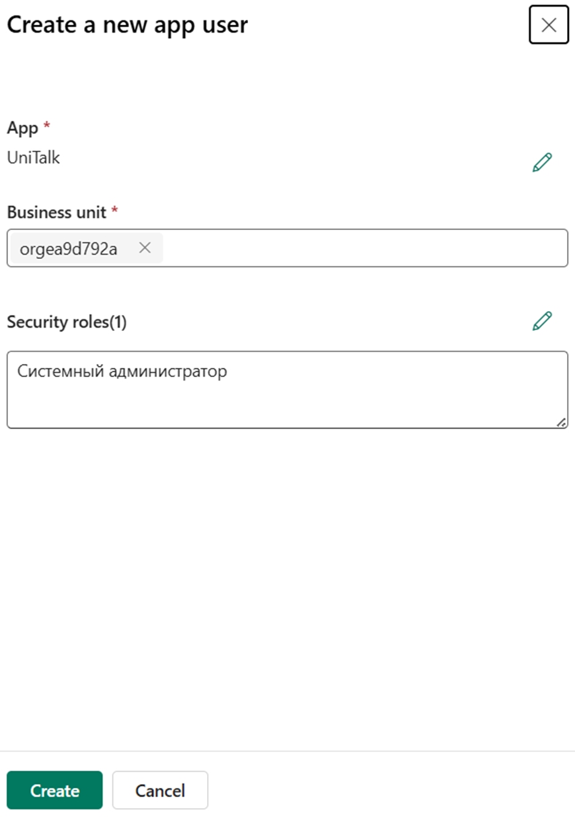Click the Security roles(1) label
The width and height of the screenshot is (575, 818).
pyautogui.click(x=67, y=322)
